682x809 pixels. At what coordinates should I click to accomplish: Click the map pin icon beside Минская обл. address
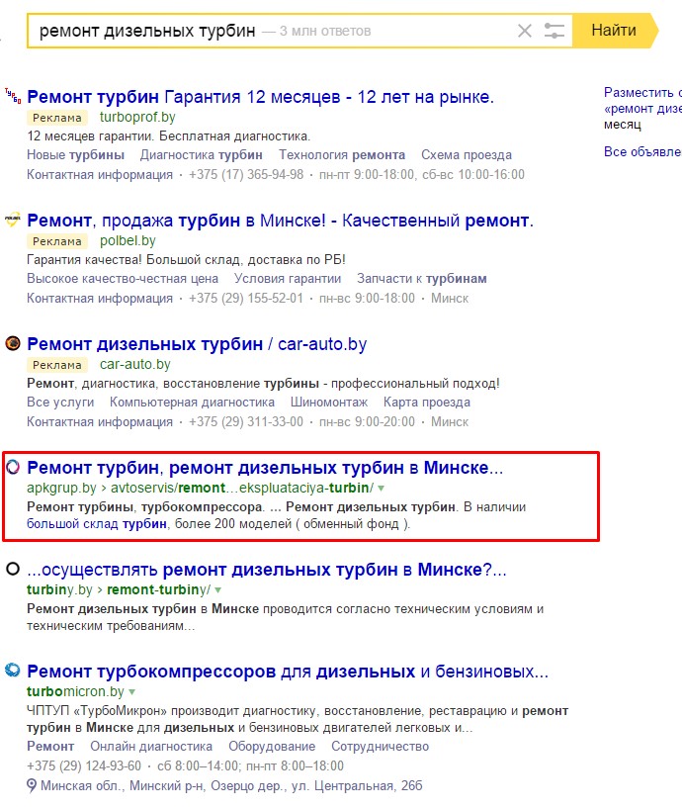(x=32, y=786)
